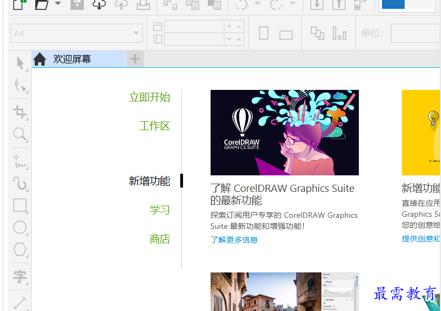Open the 商店 section
The image size is (441, 311).
click(160, 239)
